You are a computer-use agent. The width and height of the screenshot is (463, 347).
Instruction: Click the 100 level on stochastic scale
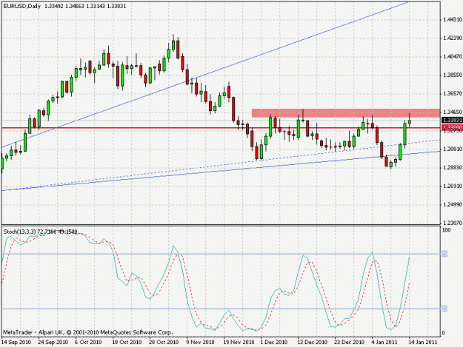pyautogui.click(x=447, y=230)
